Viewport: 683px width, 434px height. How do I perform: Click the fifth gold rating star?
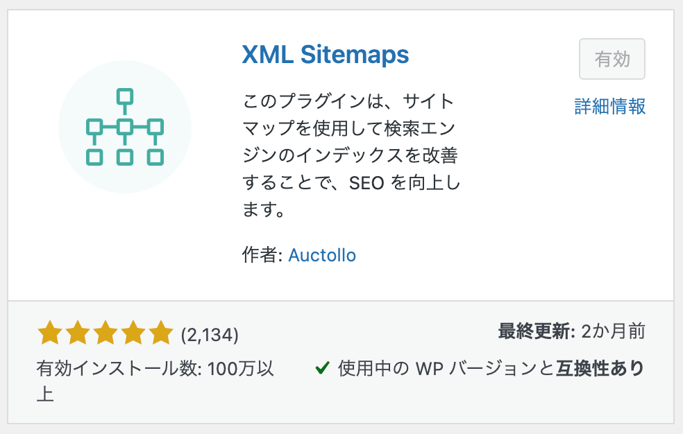[161, 333]
